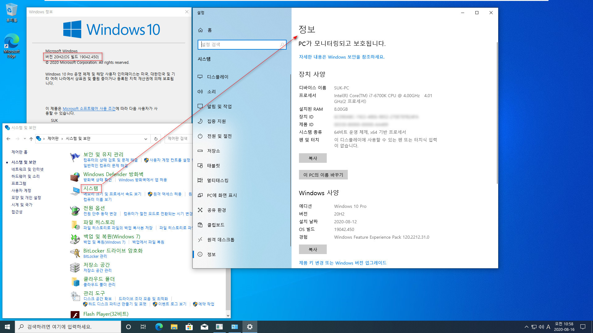Select Programs (프로그램) category
Viewport: 593px width, 333px height.
tap(19, 183)
